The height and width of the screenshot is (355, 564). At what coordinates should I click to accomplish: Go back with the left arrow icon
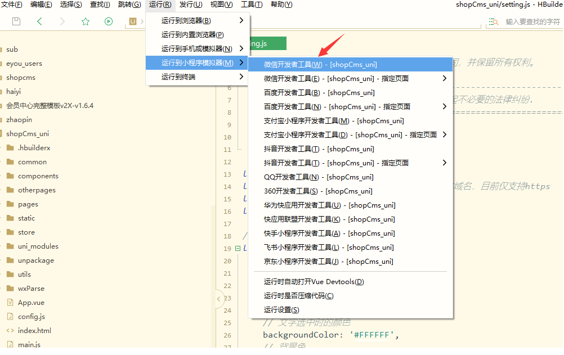tap(39, 21)
